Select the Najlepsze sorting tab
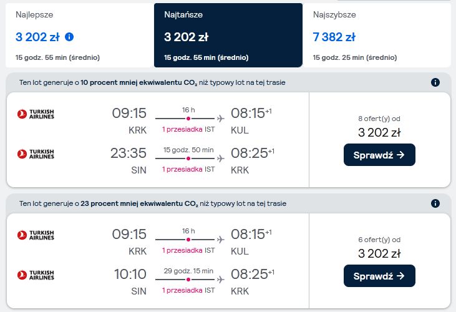The width and height of the screenshot is (456, 312). [x=80, y=36]
